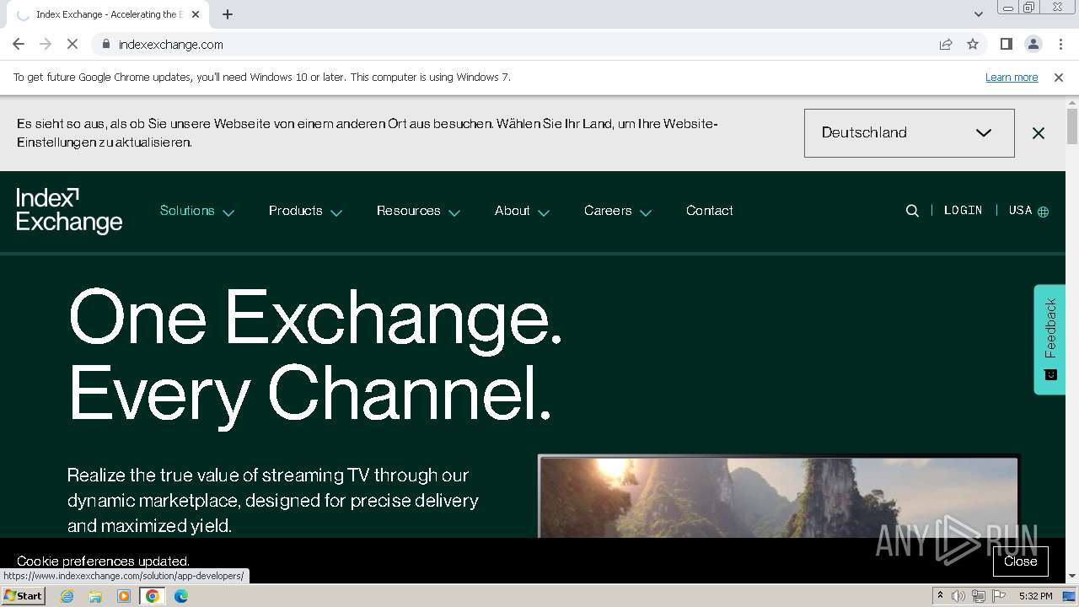Share this page icon in address bar

tap(946, 44)
